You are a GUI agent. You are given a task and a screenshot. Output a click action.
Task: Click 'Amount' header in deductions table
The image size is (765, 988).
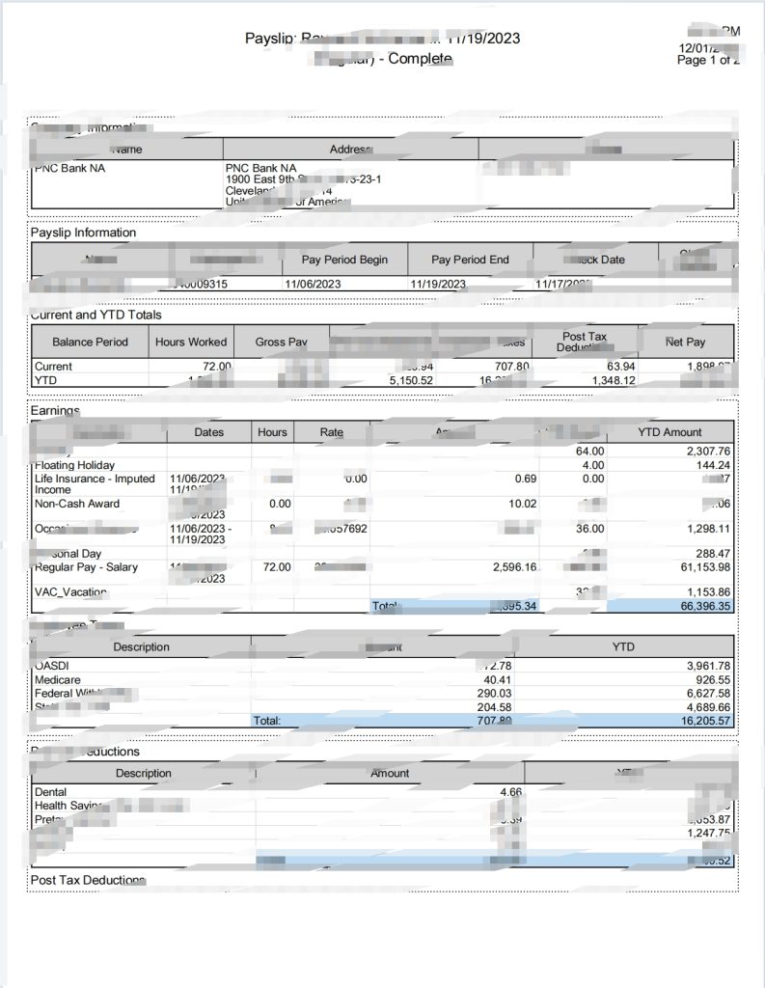click(390, 773)
